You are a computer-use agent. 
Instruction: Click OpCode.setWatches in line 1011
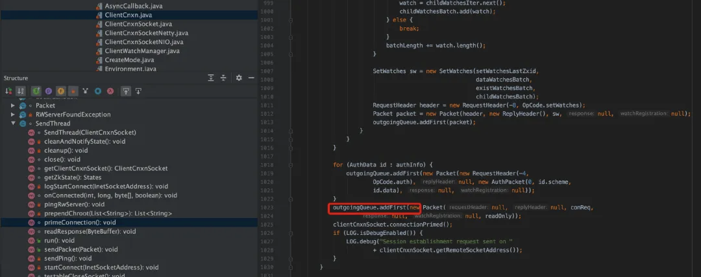point(550,105)
